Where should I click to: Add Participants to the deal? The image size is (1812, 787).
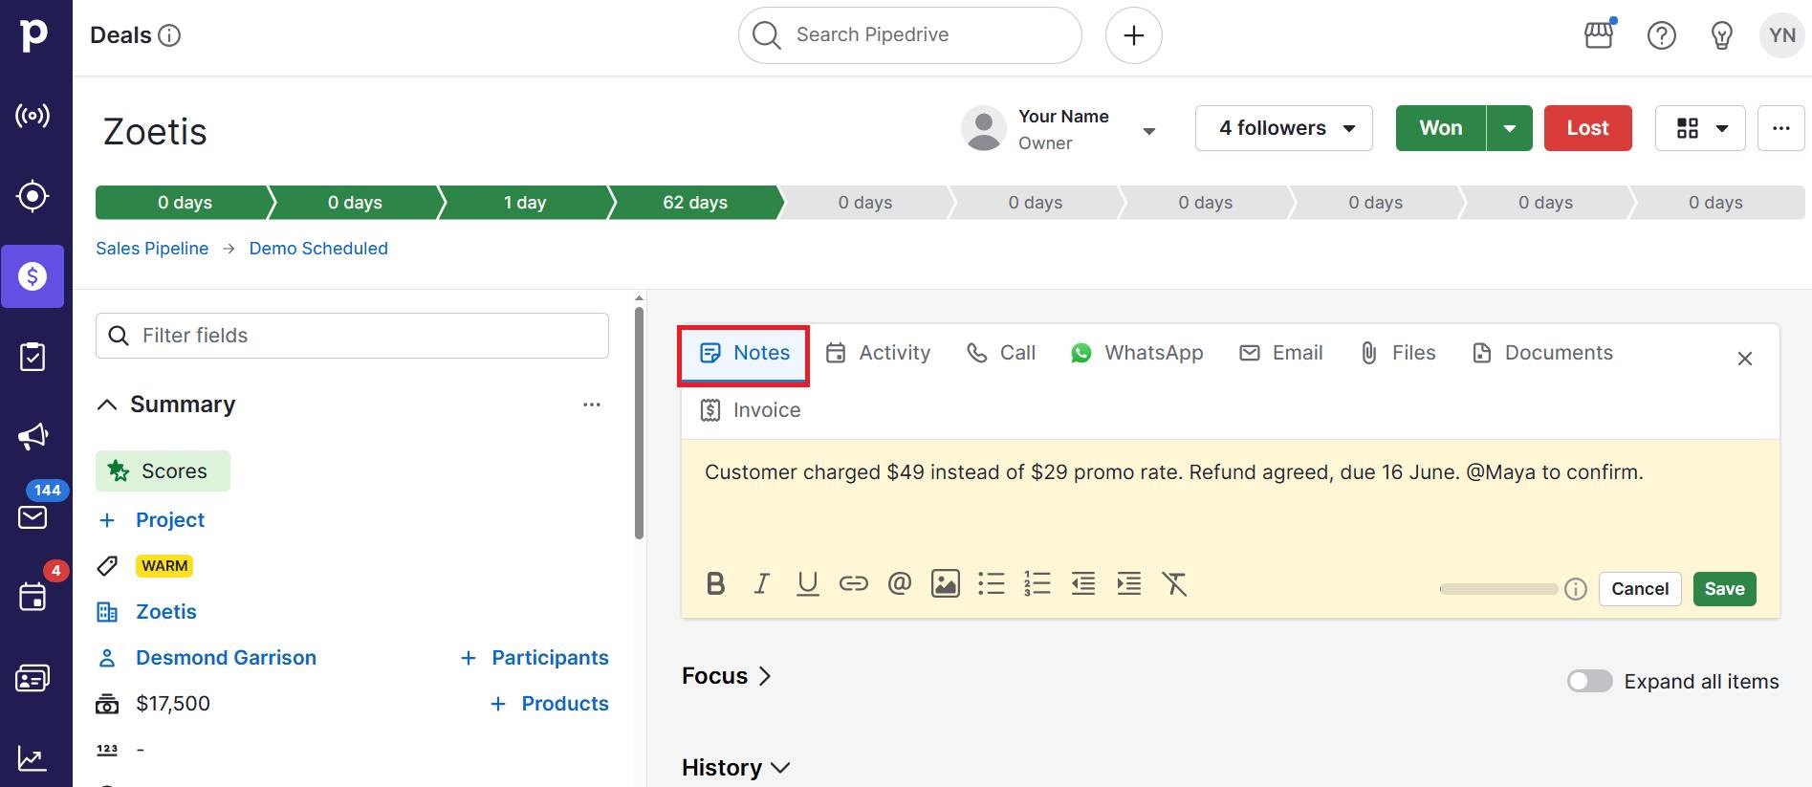535,658
